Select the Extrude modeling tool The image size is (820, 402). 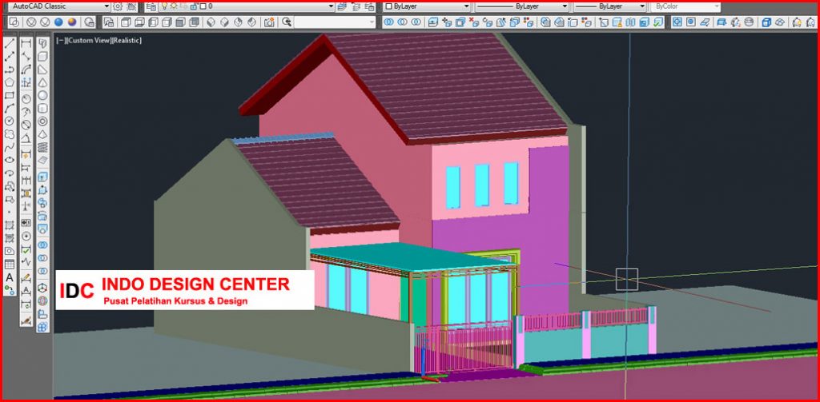[x=43, y=177]
